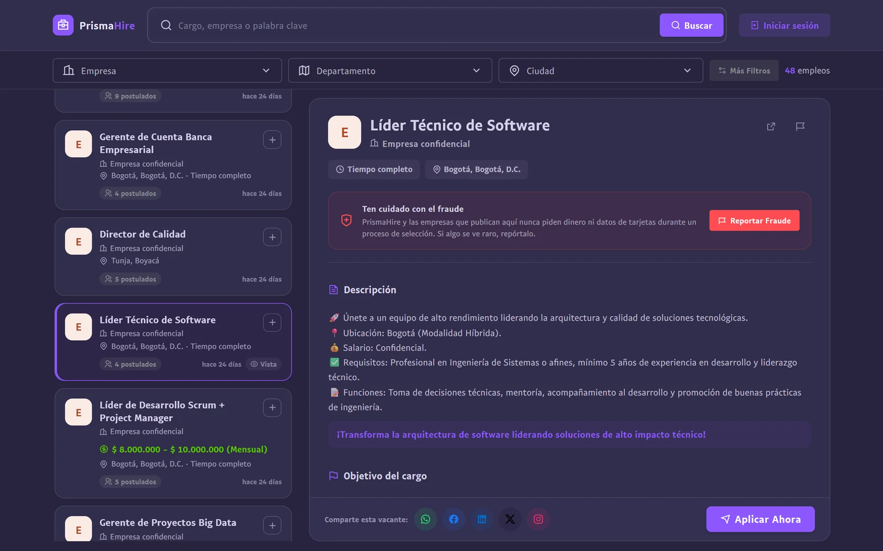This screenshot has height=551, width=883.
Task: Click the Buscar button
Action: pos(691,25)
